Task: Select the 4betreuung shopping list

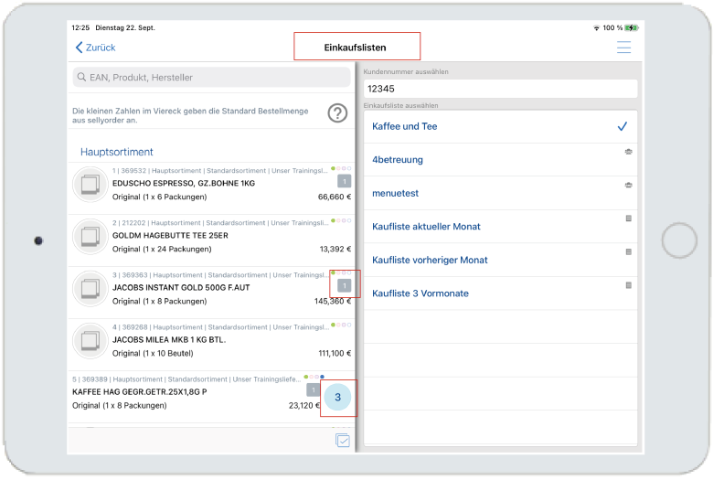Action: (x=500, y=160)
